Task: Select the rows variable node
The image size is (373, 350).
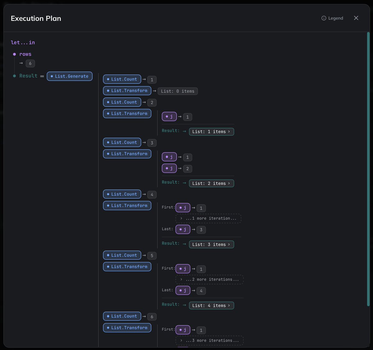Action: click(25, 54)
